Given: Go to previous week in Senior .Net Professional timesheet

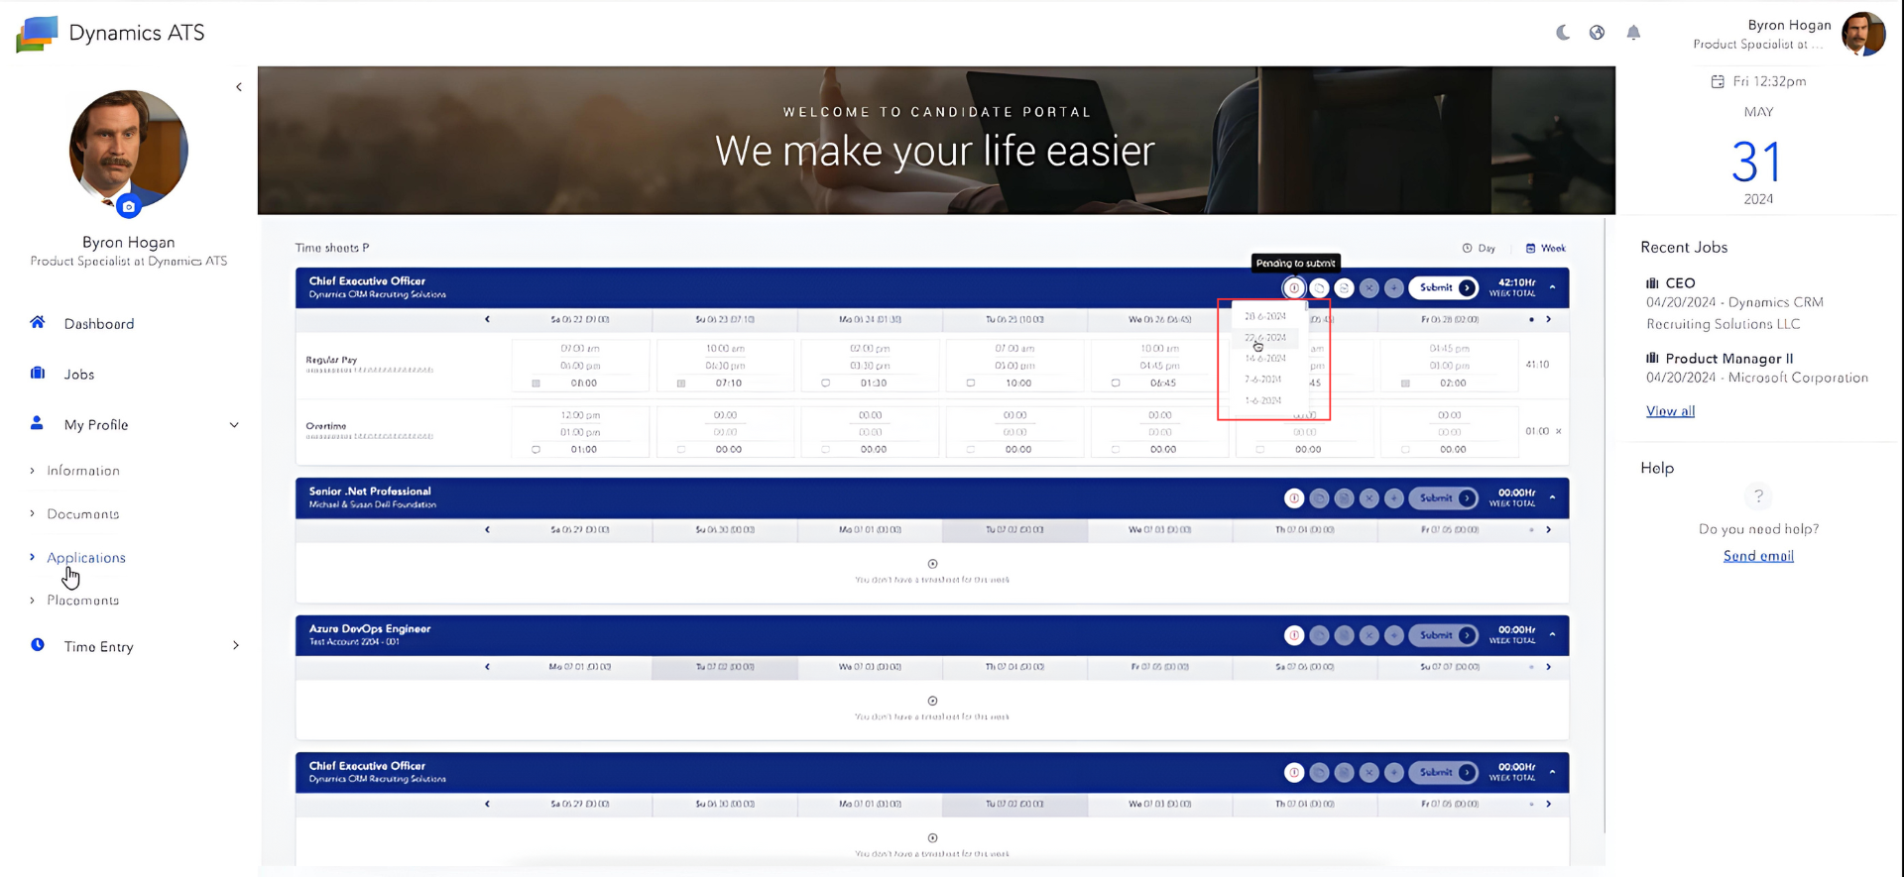Looking at the screenshot, I should (x=487, y=529).
